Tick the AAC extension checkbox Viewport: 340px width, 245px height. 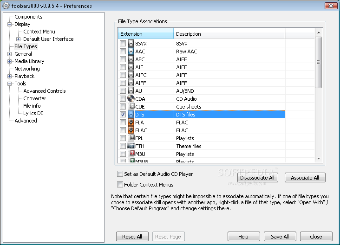pyautogui.click(x=123, y=52)
